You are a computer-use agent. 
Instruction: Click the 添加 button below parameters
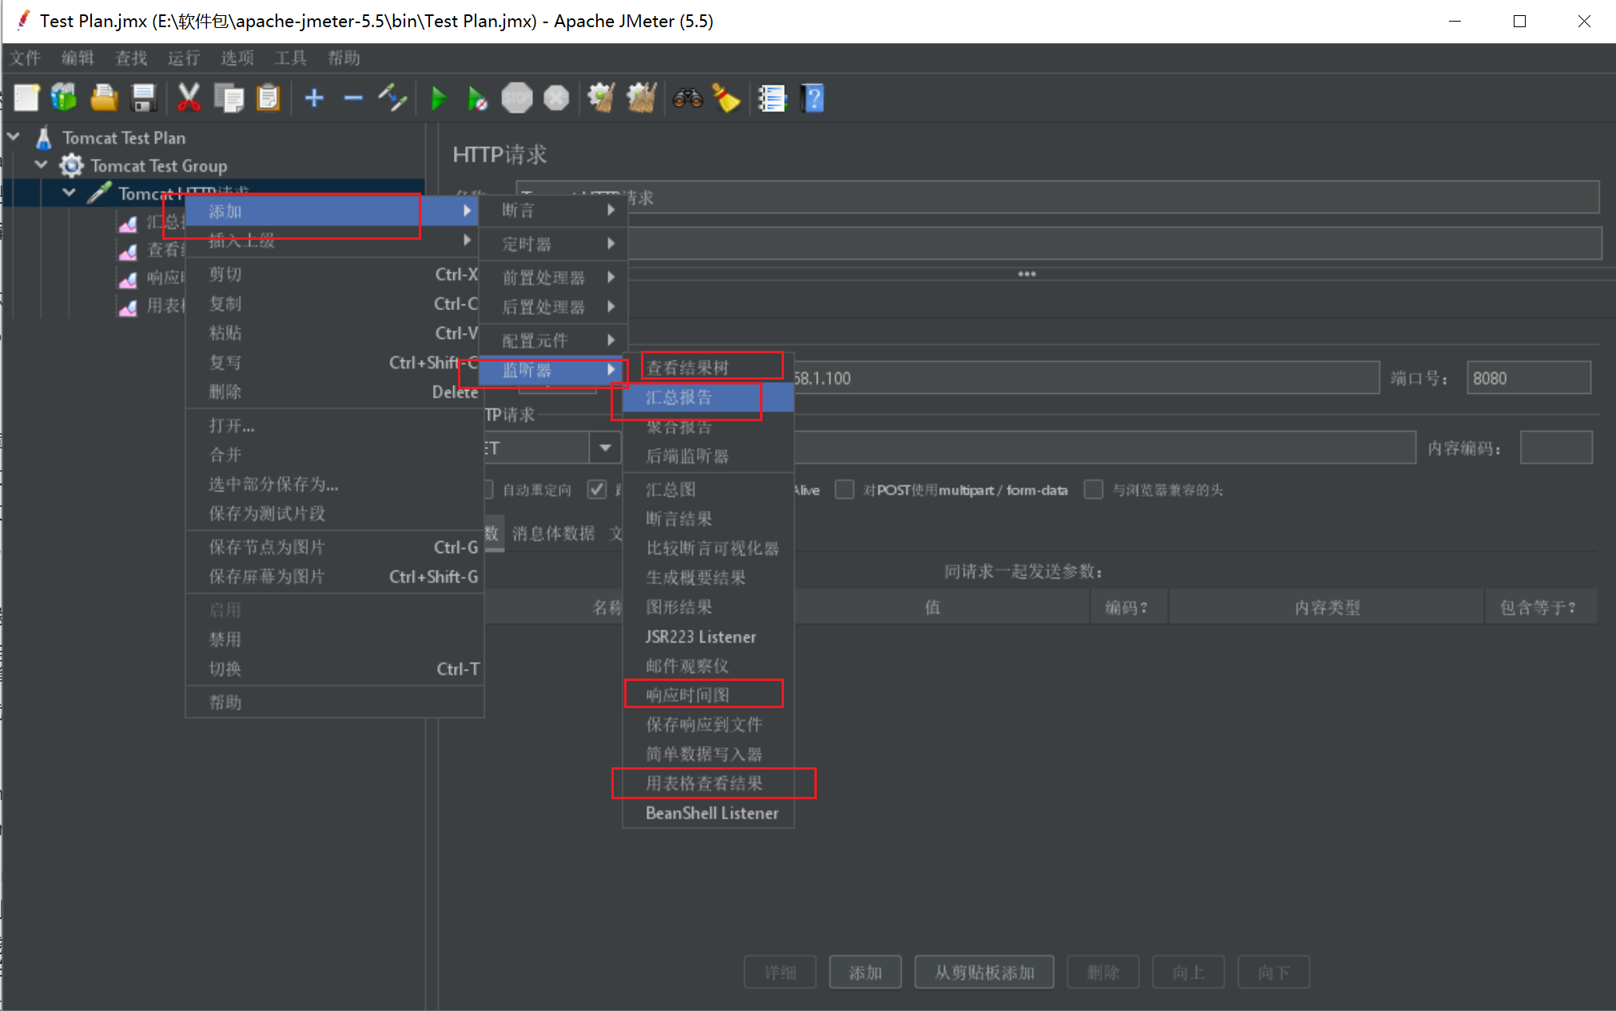pyautogui.click(x=866, y=973)
